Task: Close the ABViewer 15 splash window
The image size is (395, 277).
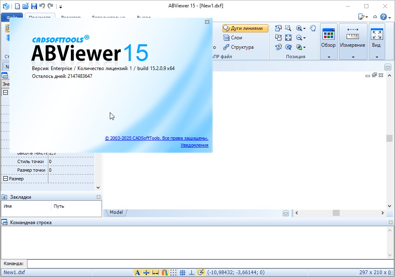Action: point(207,22)
